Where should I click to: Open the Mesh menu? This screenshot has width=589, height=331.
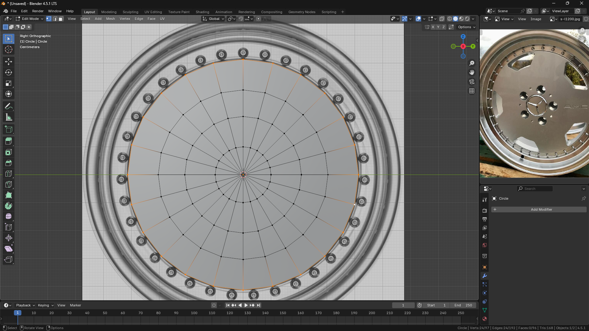[110, 19]
